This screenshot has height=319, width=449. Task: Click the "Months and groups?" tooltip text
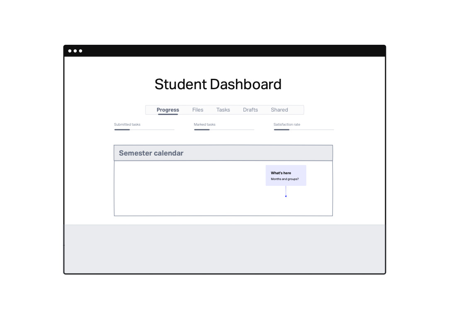(285, 179)
